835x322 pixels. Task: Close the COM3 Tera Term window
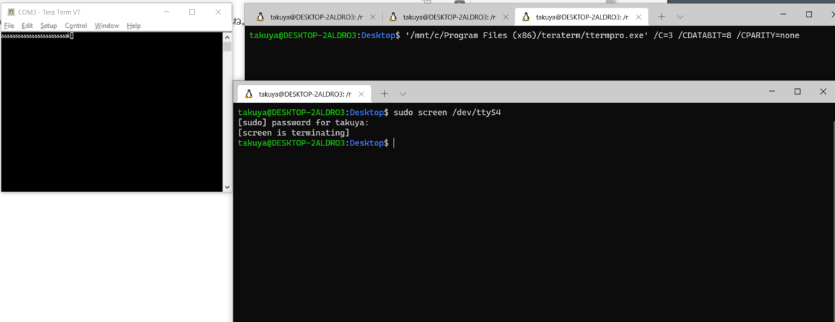tap(218, 12)
